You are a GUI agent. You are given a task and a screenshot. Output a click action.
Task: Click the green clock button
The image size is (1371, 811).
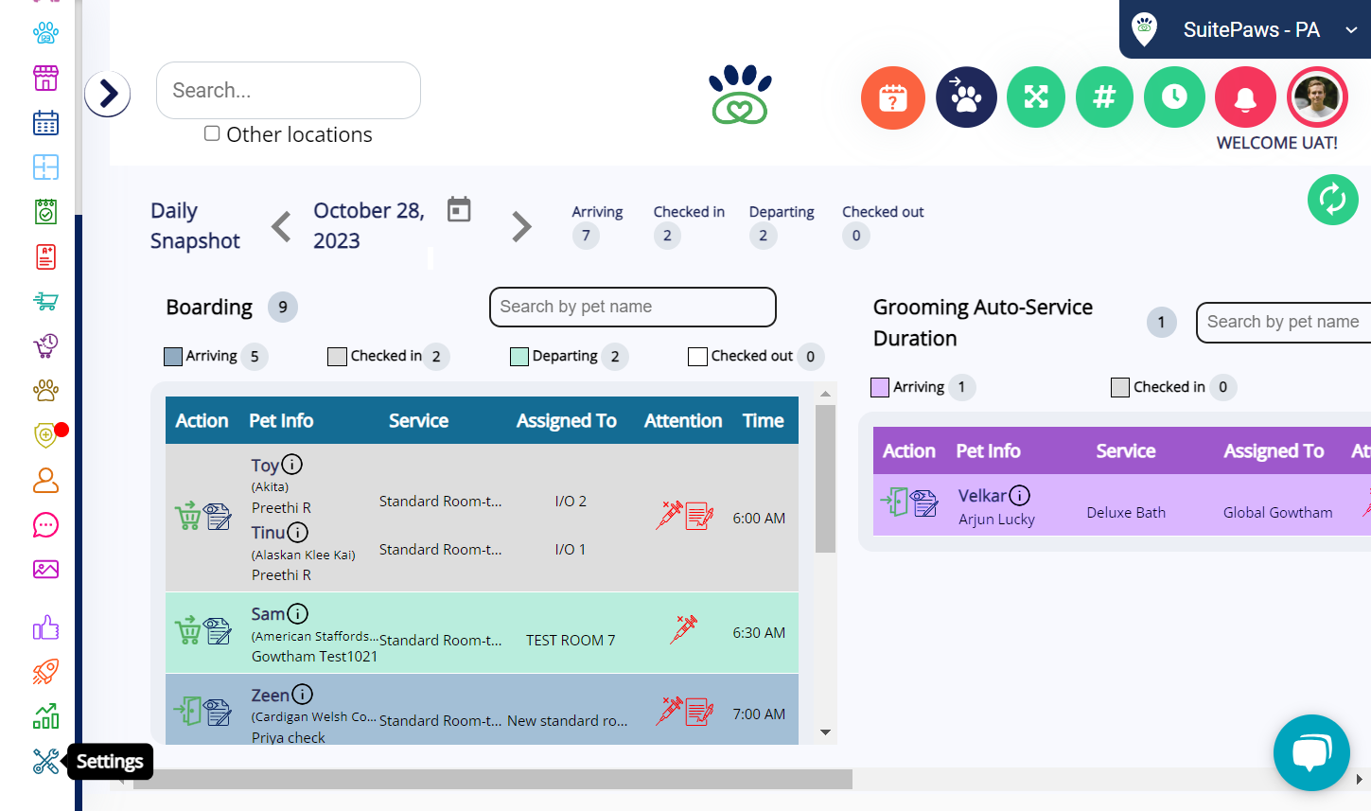tap(1174, 97)
